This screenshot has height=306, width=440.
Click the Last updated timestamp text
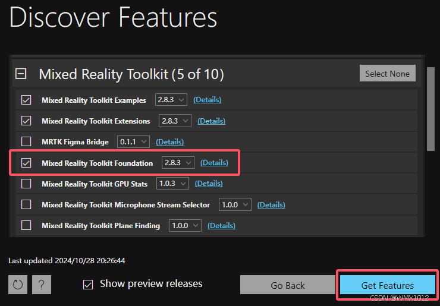tap(67, 261)
